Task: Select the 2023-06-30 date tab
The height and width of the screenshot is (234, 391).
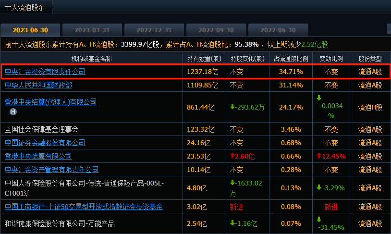Action: [x=30, y=30]
